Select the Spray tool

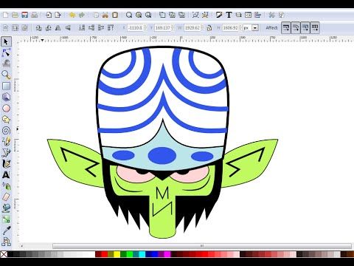(x=6, y=186)
